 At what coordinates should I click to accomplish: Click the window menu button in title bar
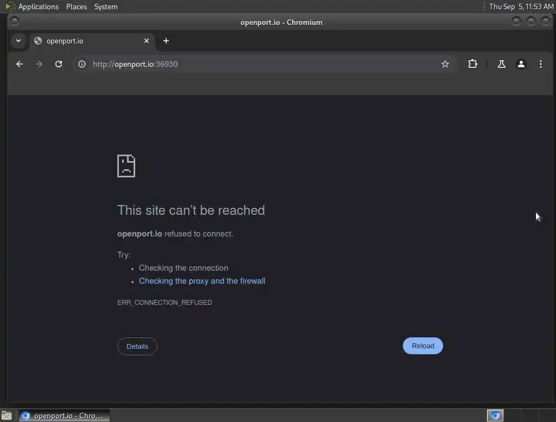pyautogui.click(x=15, y=22)
